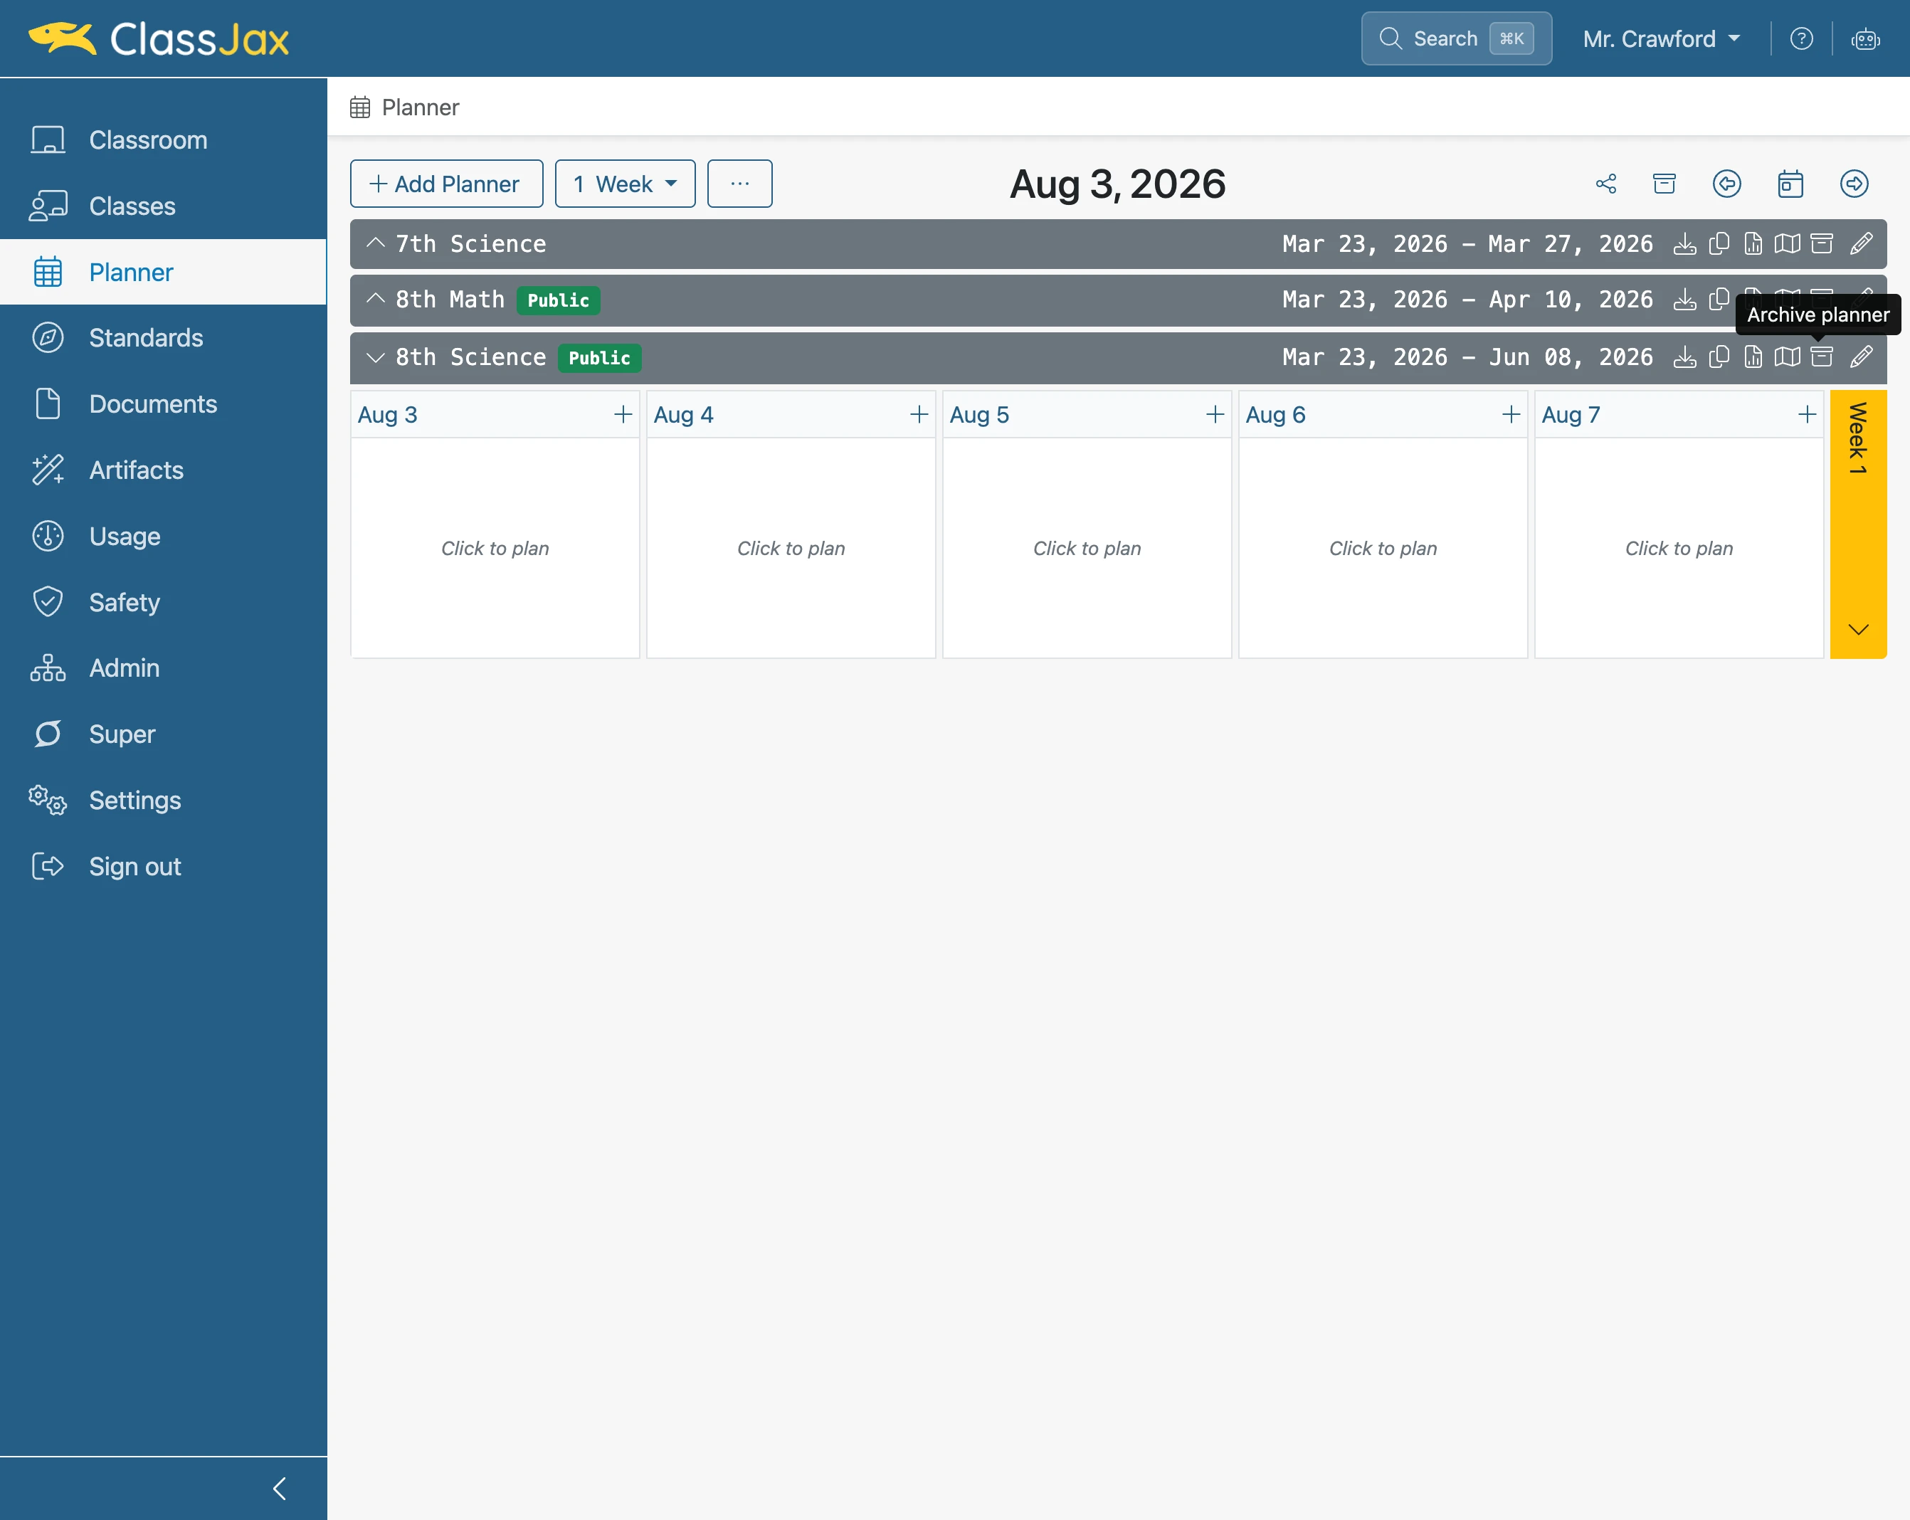
Task: Click the Week 1 yellow side label
Action: coord(1858,438)
